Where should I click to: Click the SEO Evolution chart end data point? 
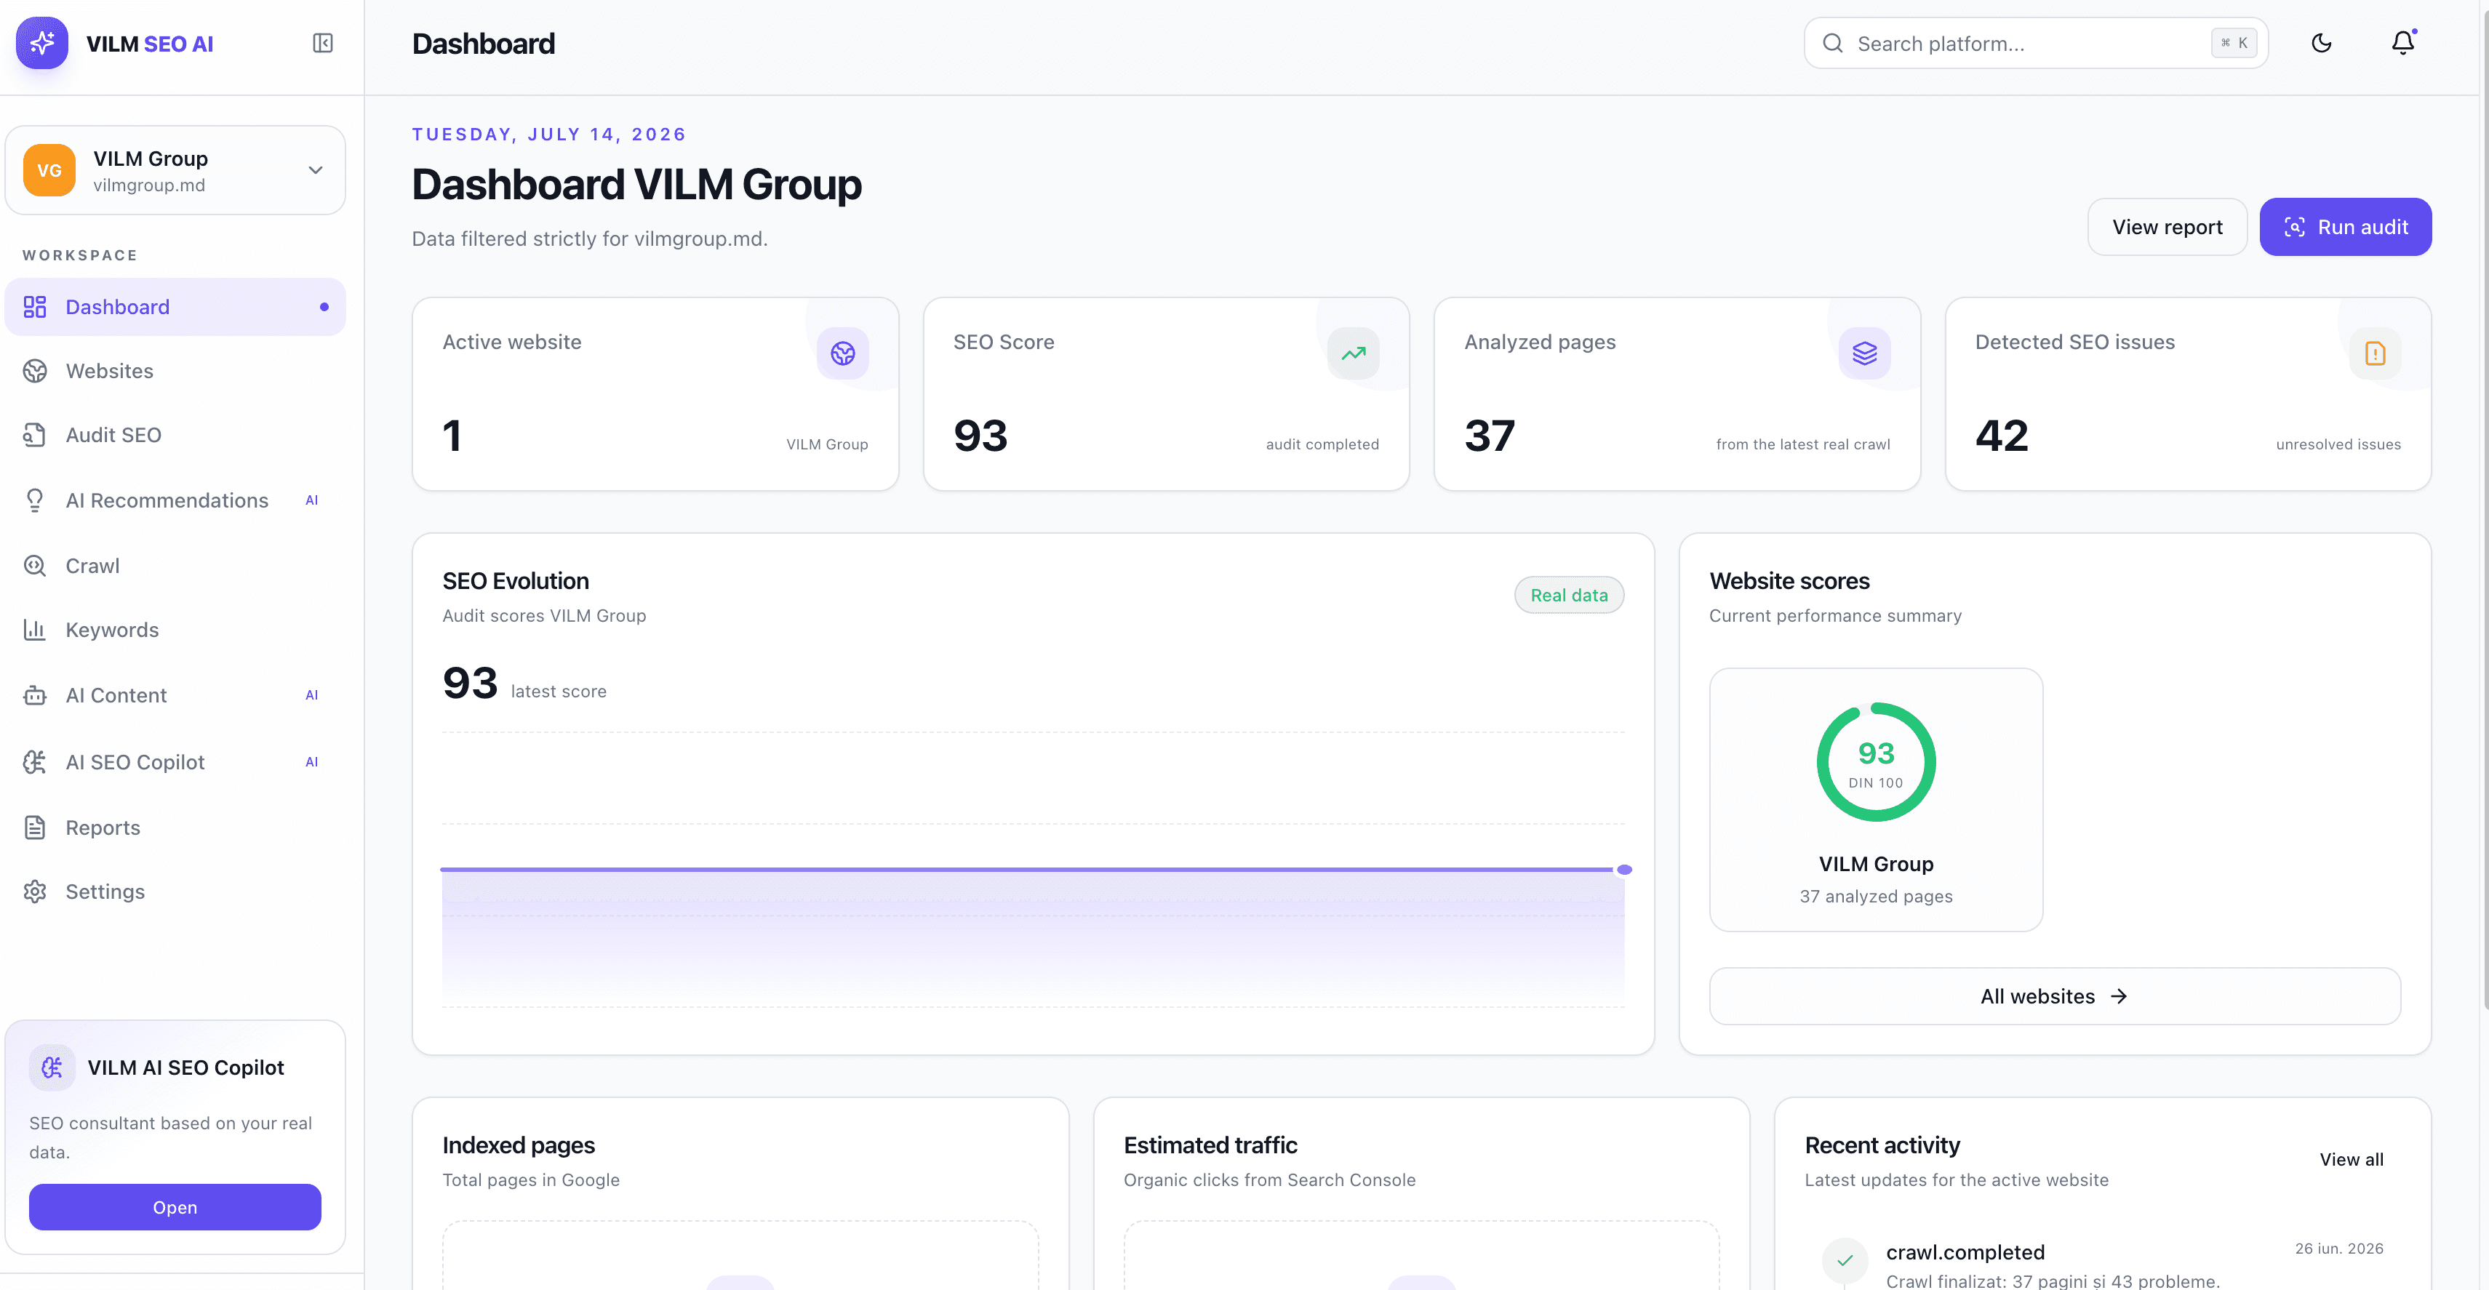(1624, 870)
